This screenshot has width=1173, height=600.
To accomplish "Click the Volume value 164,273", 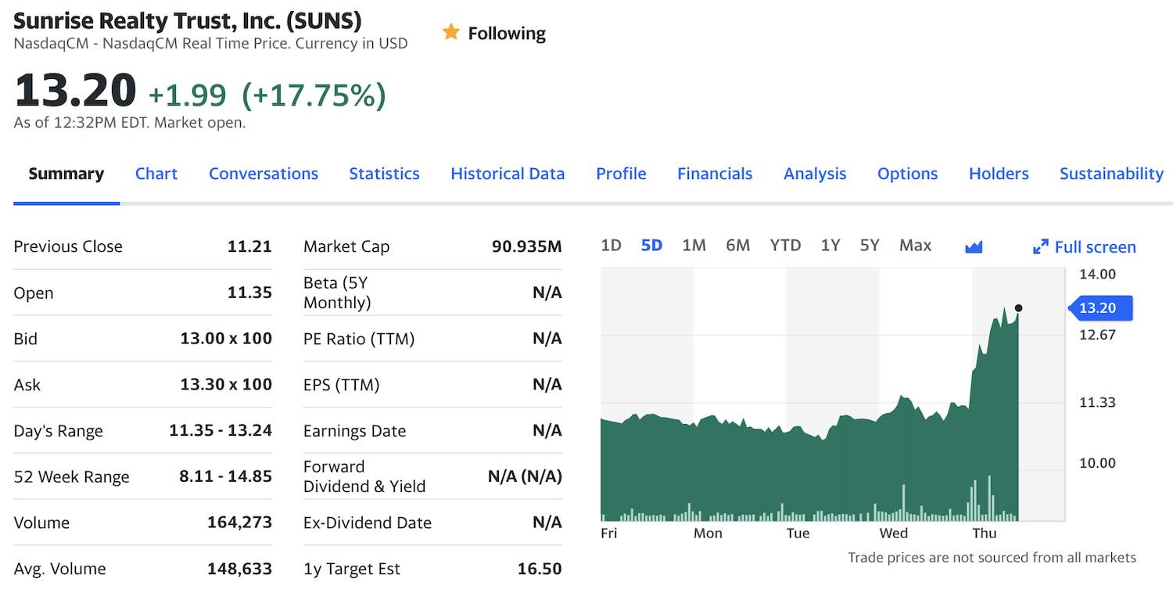I will (x=239, y=523).
